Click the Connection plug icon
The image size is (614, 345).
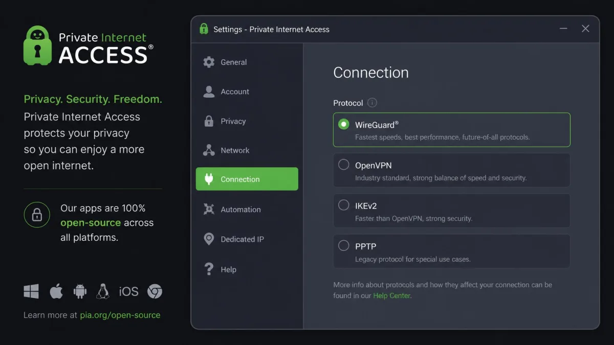pyautogui.click(x=209, y=179)
